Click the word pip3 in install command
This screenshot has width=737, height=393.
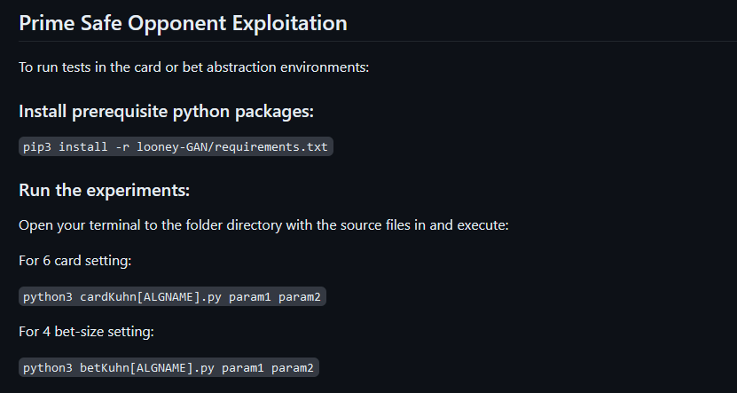[37, 146]
